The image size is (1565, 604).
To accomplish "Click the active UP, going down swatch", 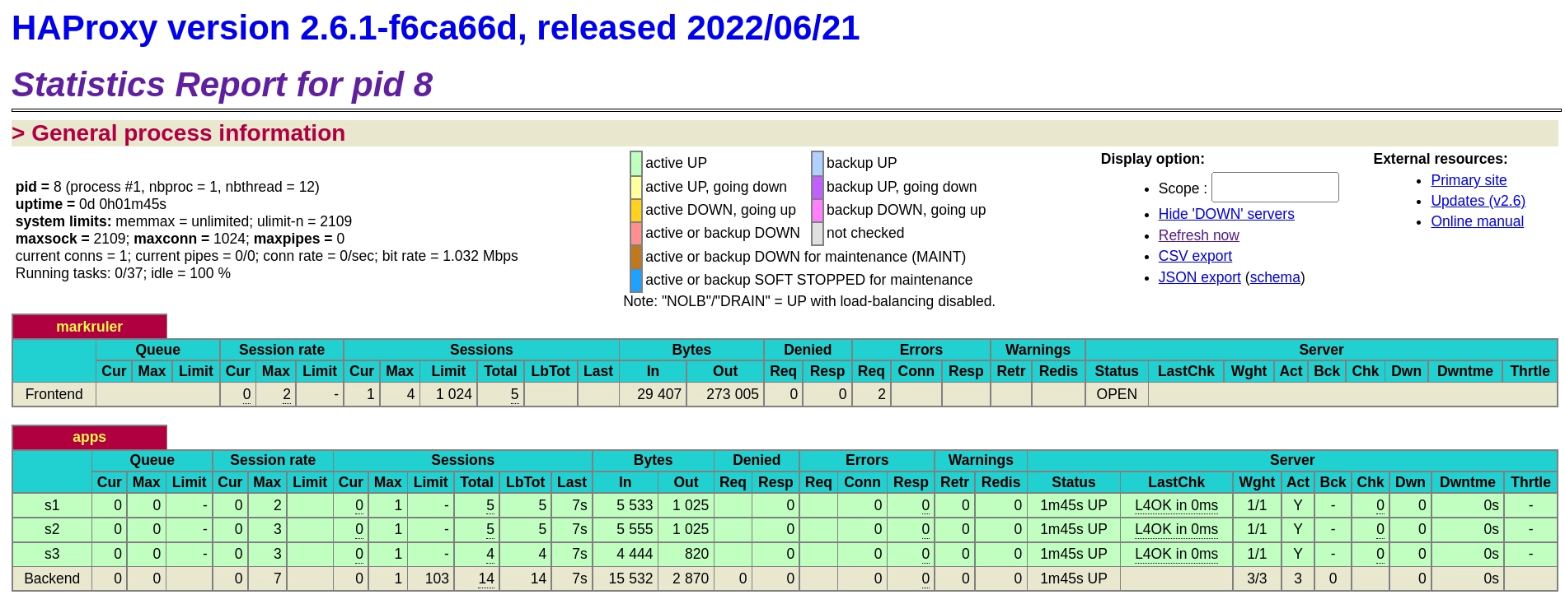I will pos(636,187).
